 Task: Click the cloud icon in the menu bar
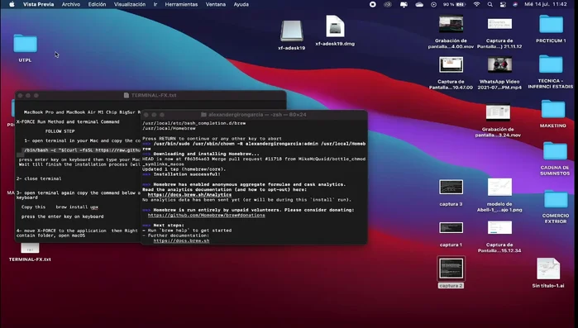(x=419, y=4)
